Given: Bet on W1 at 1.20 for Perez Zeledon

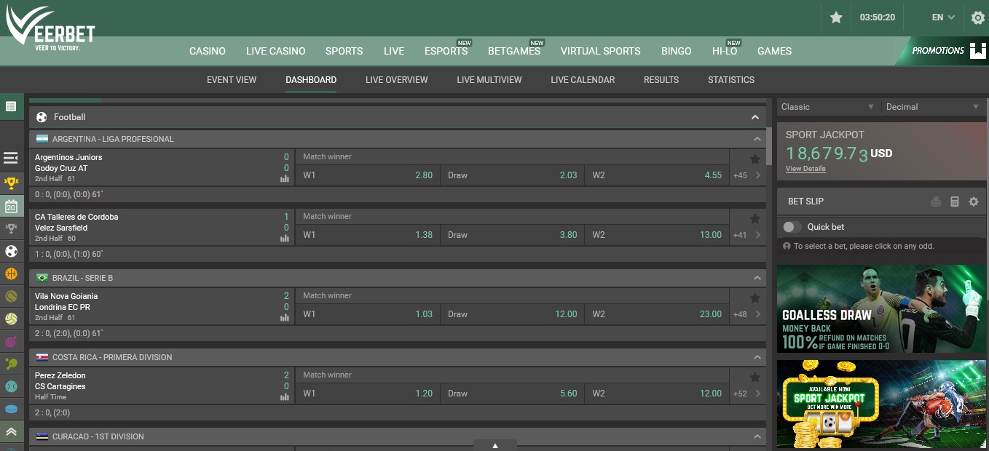Looking at the screenshot, I should (368, 394).
